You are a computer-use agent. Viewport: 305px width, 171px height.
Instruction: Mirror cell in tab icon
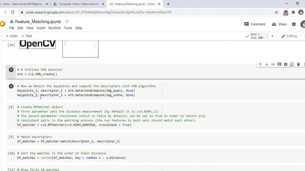(x=292, y=65)
